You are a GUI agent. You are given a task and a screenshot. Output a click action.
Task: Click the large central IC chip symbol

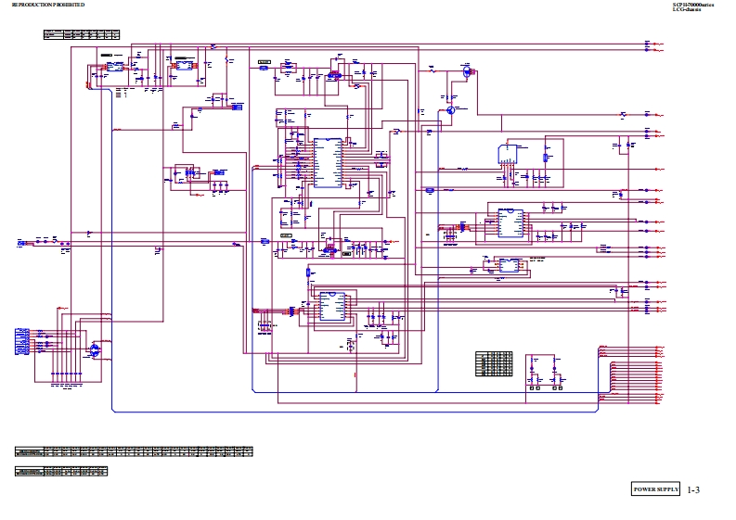click(x=327, y=163)
